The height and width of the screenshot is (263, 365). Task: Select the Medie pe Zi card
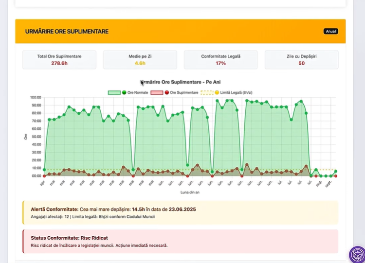[x=140, y=59]
